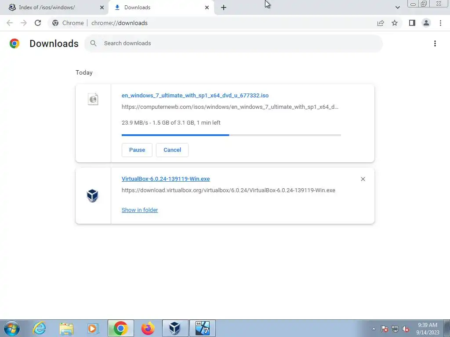450x337 pixels.
Task: Open Windows Media Player from taskbar
Action: (93, 328)
